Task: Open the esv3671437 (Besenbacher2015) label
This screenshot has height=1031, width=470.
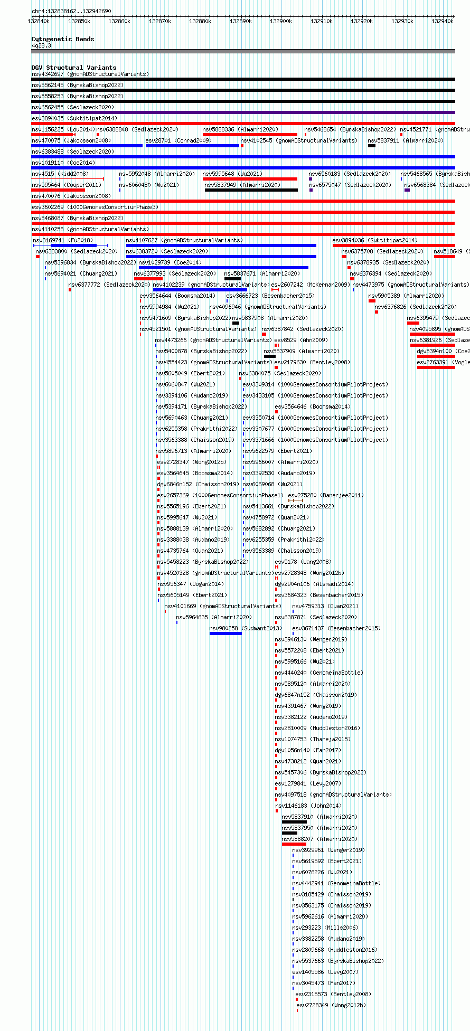Action: 336,628
